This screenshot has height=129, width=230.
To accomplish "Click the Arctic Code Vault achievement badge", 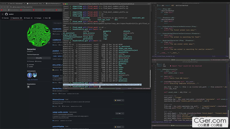I will tap(30, 75).
